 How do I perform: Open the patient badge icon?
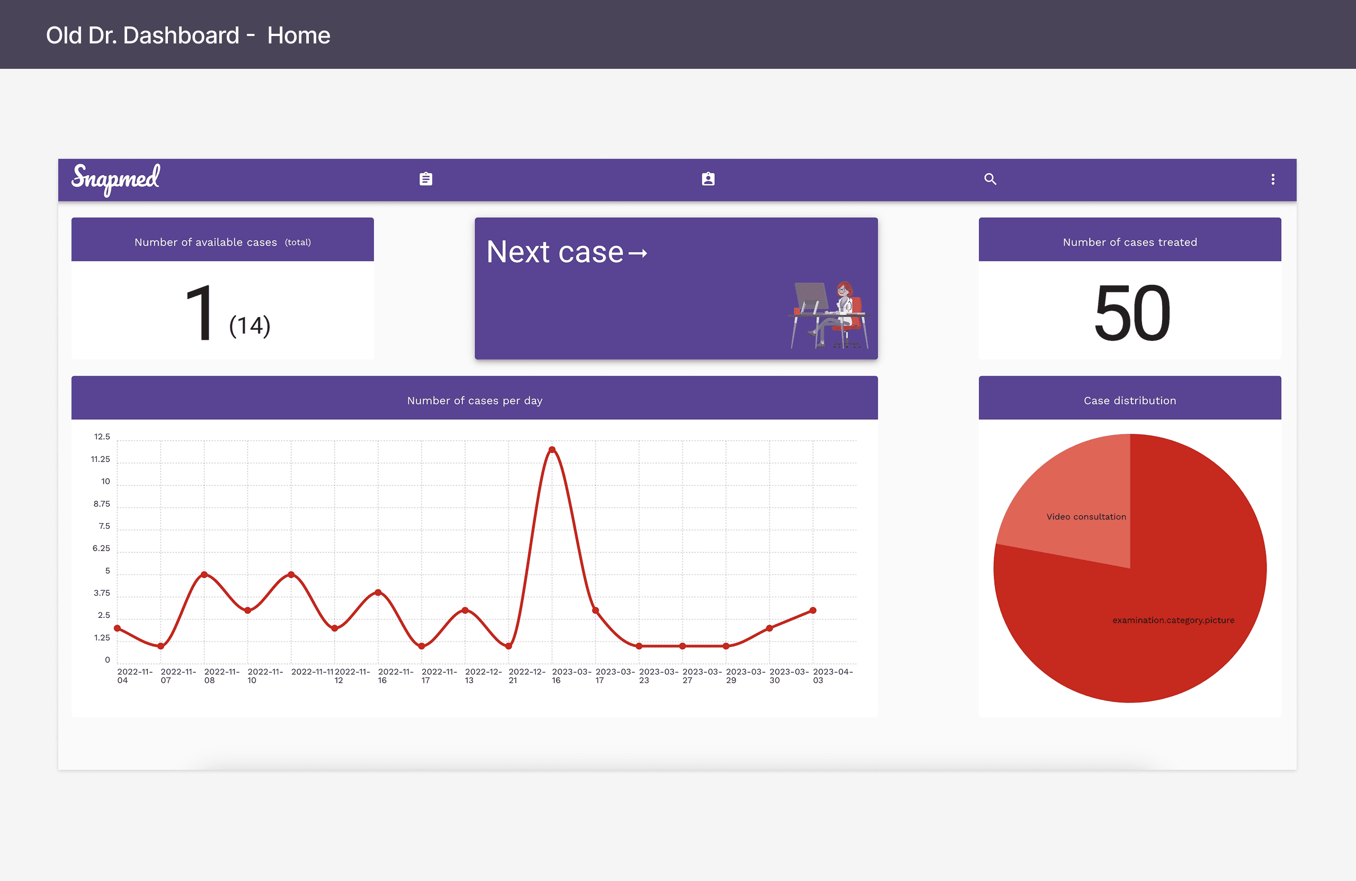[x=708, y=179]
